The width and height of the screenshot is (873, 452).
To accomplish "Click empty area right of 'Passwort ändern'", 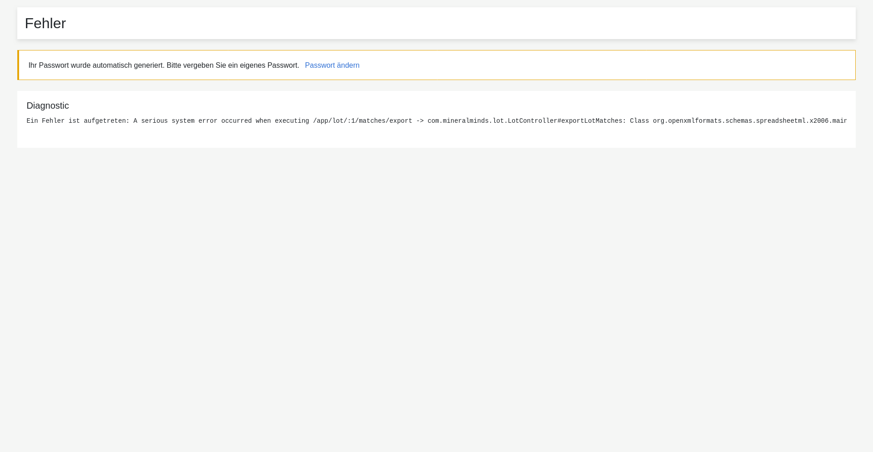I will (591, 65).
